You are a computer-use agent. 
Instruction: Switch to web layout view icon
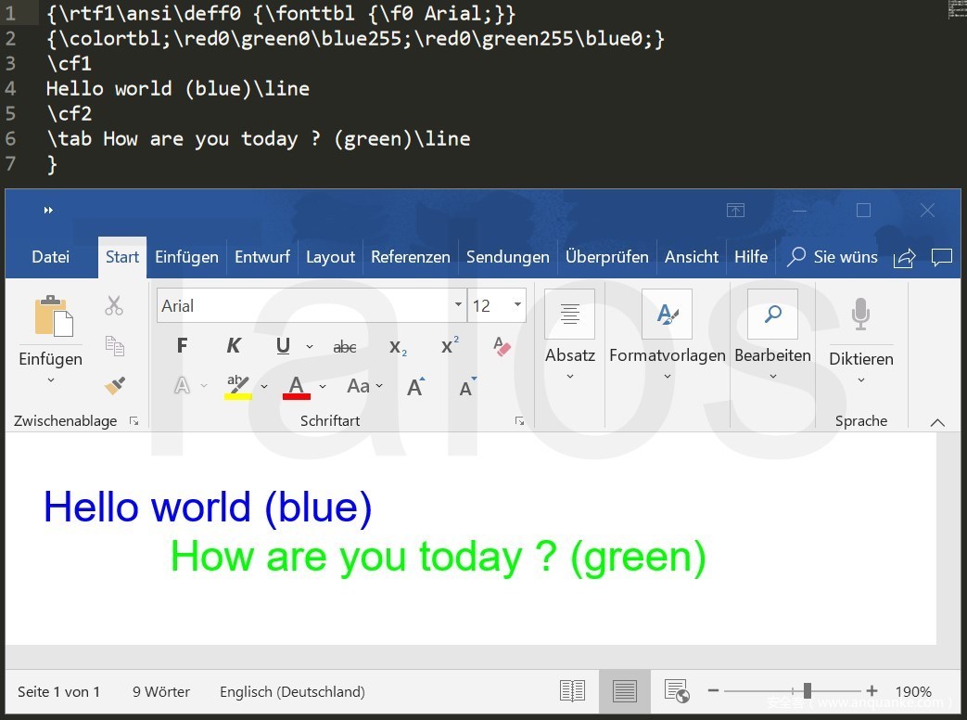pos(677,691)
